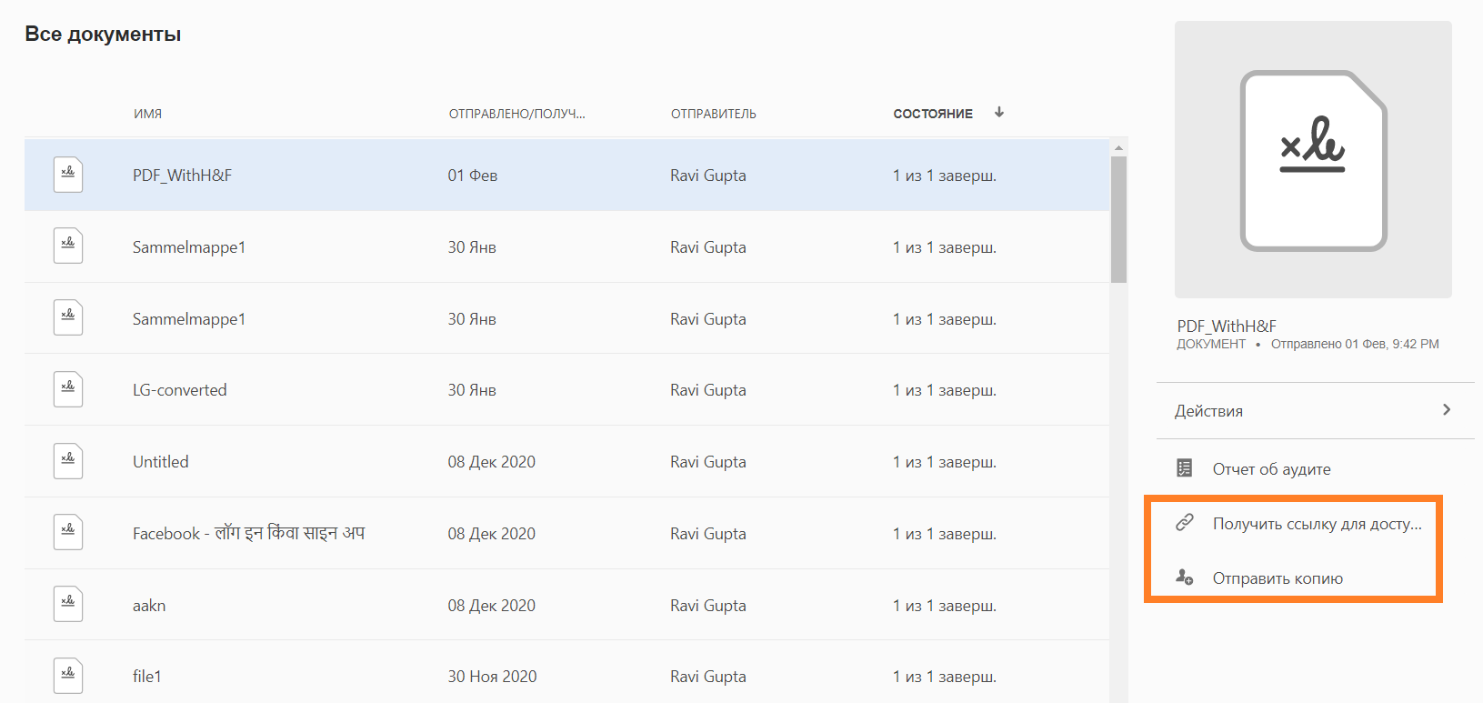Viewport: 1483px width, 703px height.
Task: Open Отчет об аудите menu item
Action: 1271,469
